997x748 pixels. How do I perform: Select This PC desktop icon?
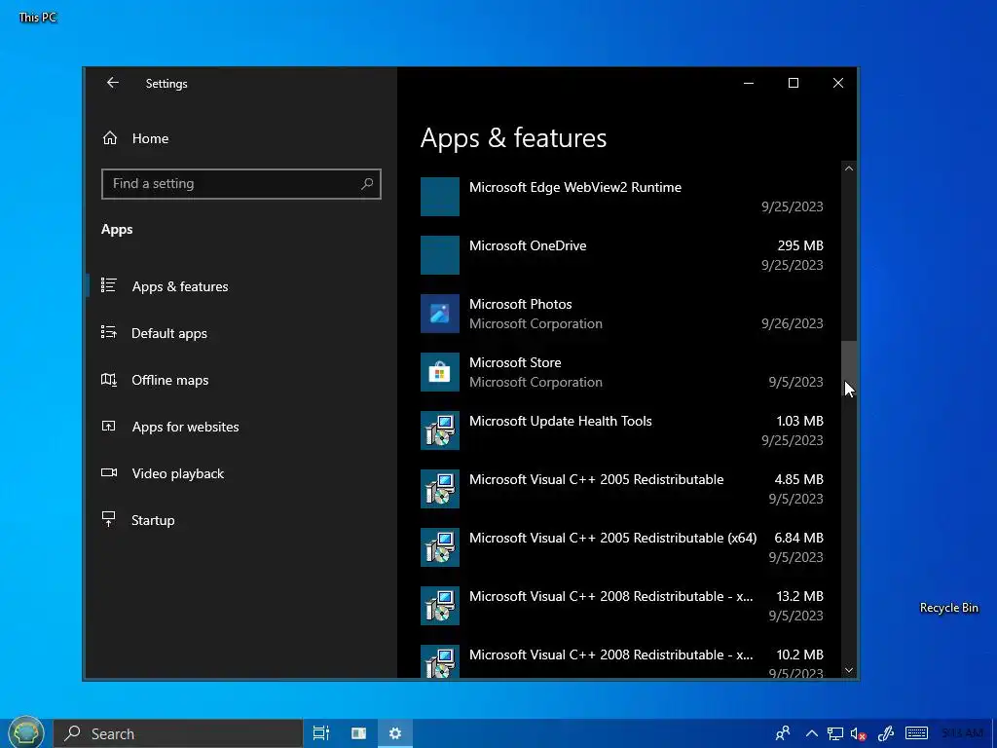pos(38,18)
